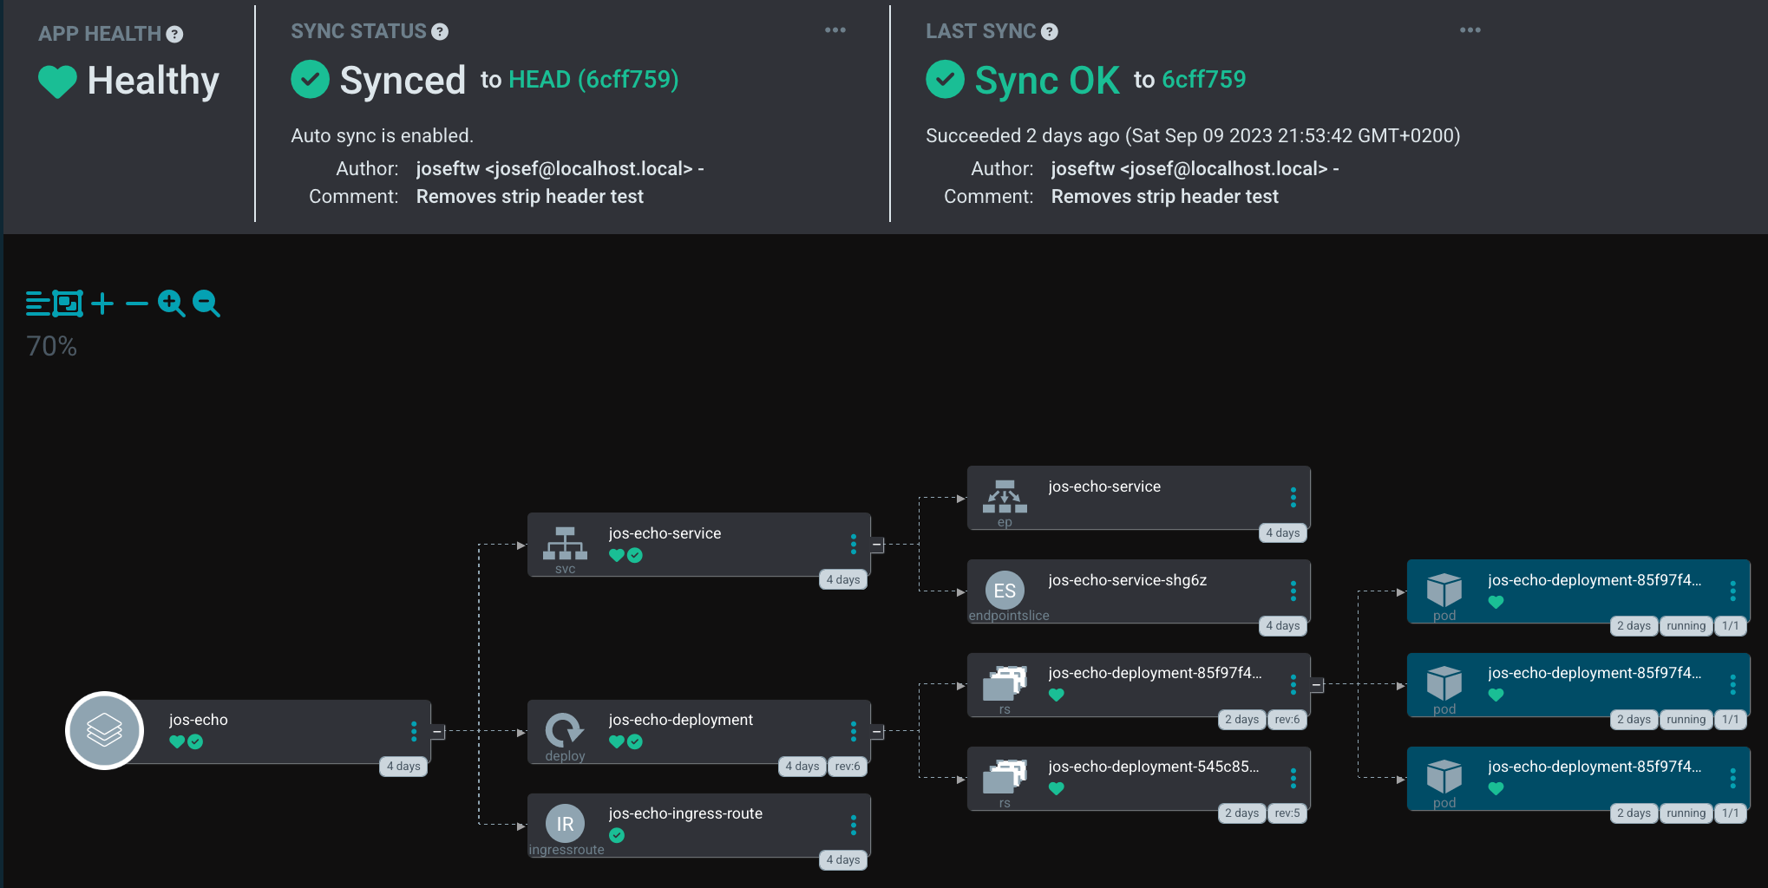Viewport: 1768px width, 888px height.
Task: Open the jos-echo-deployment-545c85 node menu
Action: 1293,778
